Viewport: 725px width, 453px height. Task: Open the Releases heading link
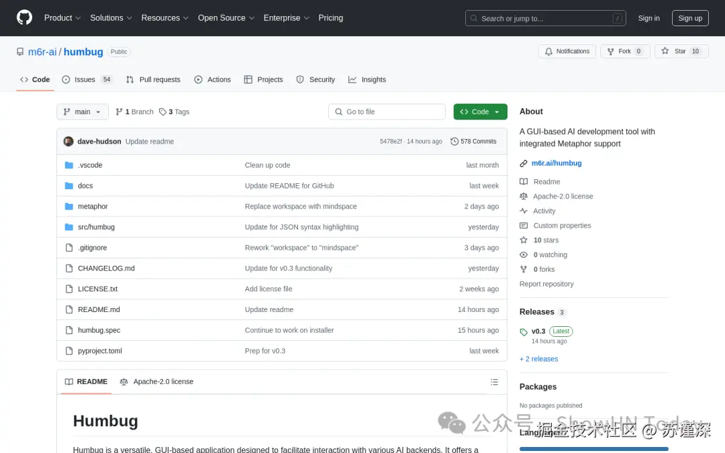[537, 312]
